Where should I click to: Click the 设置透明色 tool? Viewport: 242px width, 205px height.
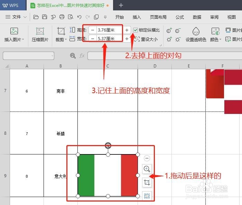coord(196,35)
